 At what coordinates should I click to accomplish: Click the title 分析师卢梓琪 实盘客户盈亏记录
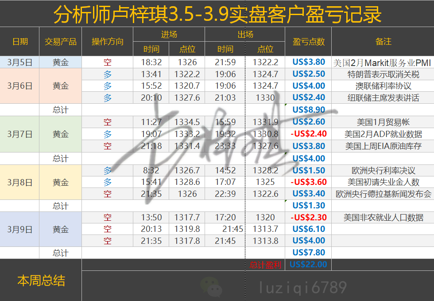pyautogui.click(x=217, y=15)
